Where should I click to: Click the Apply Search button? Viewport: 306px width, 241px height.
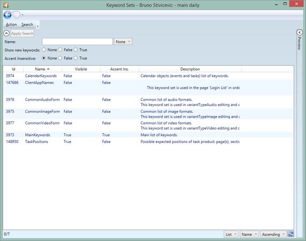[22, 33]
